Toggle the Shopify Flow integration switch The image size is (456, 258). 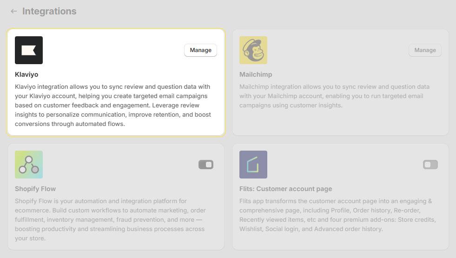206,165
